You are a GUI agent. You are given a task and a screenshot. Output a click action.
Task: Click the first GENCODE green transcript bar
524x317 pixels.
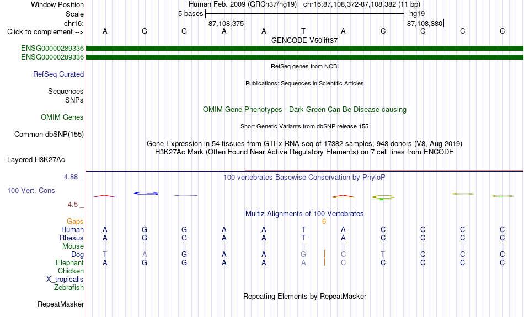[x=304, y=49]
